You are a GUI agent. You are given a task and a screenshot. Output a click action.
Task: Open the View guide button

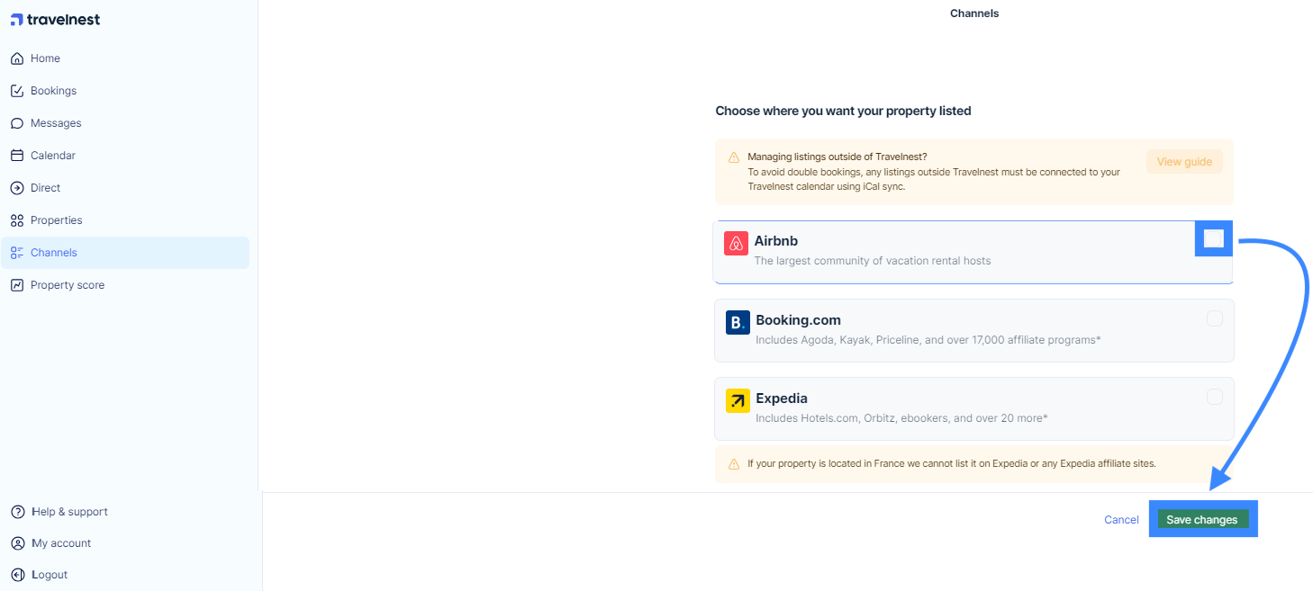[x=1184, y=161]
